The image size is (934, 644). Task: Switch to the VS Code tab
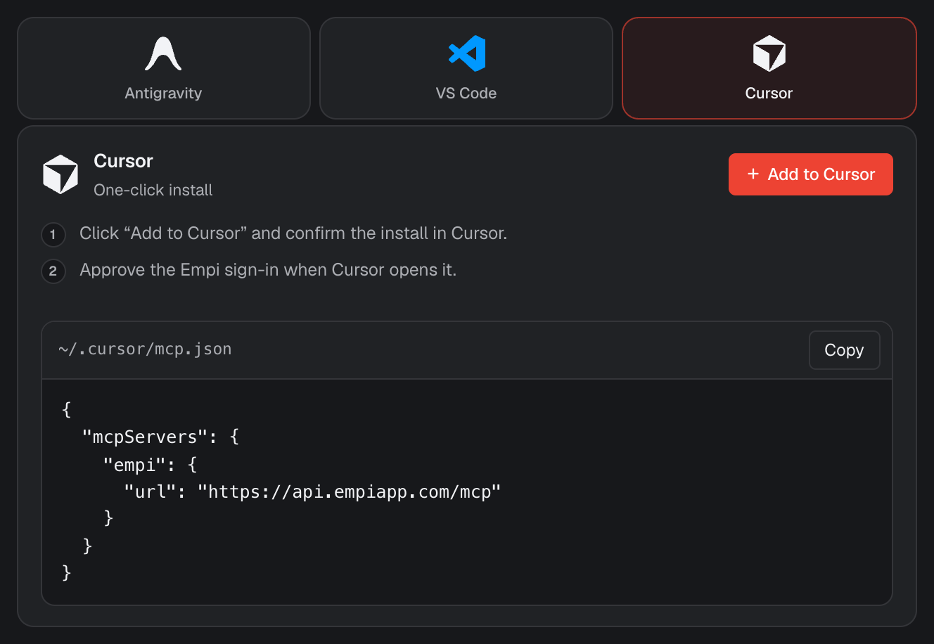point(466,68)
